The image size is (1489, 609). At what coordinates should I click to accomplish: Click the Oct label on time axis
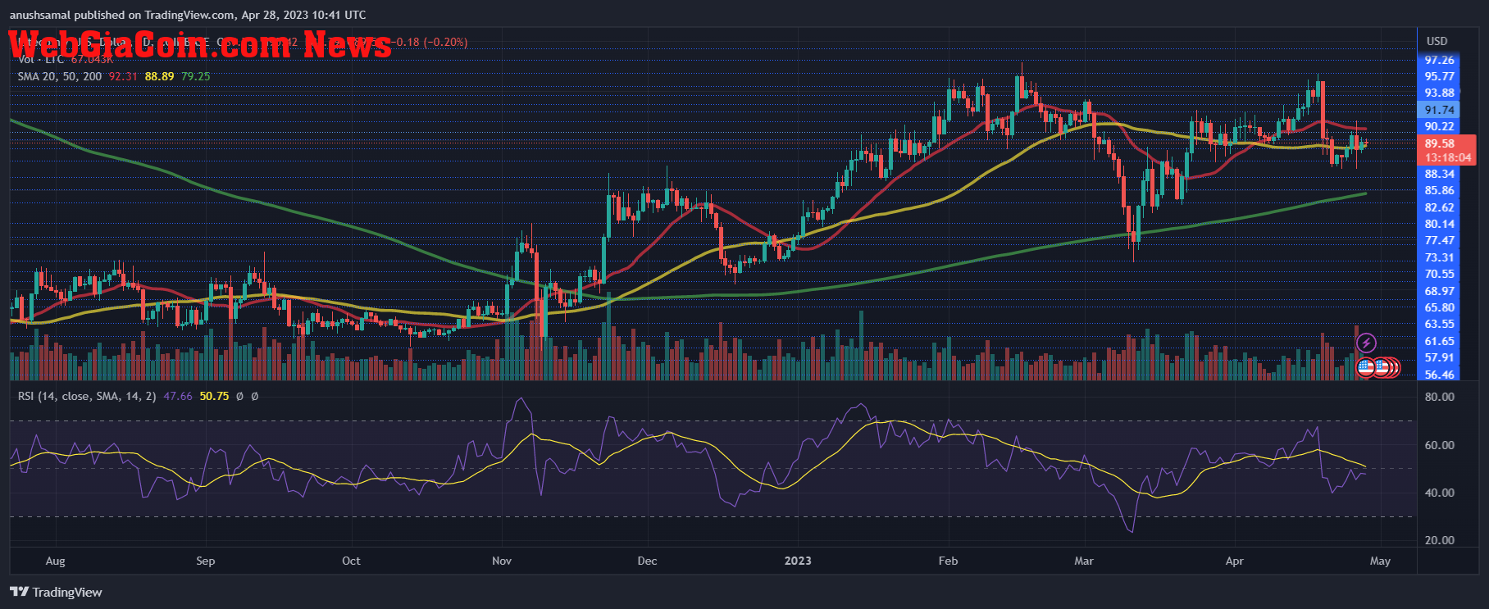(351, 561)
